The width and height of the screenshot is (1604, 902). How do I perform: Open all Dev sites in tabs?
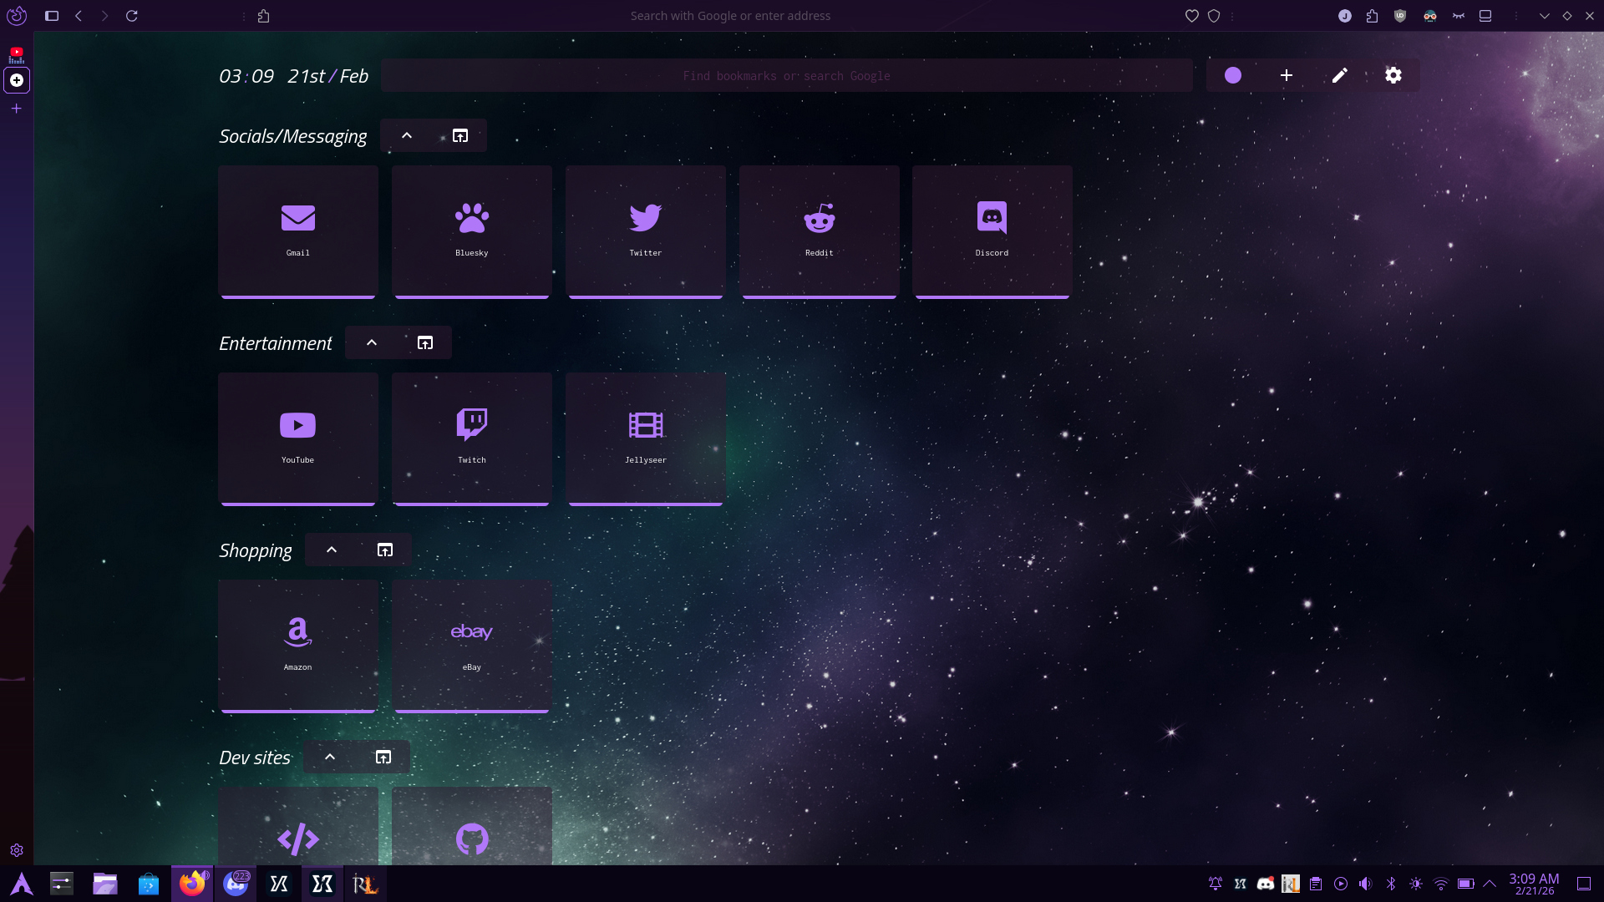(383, 757)
